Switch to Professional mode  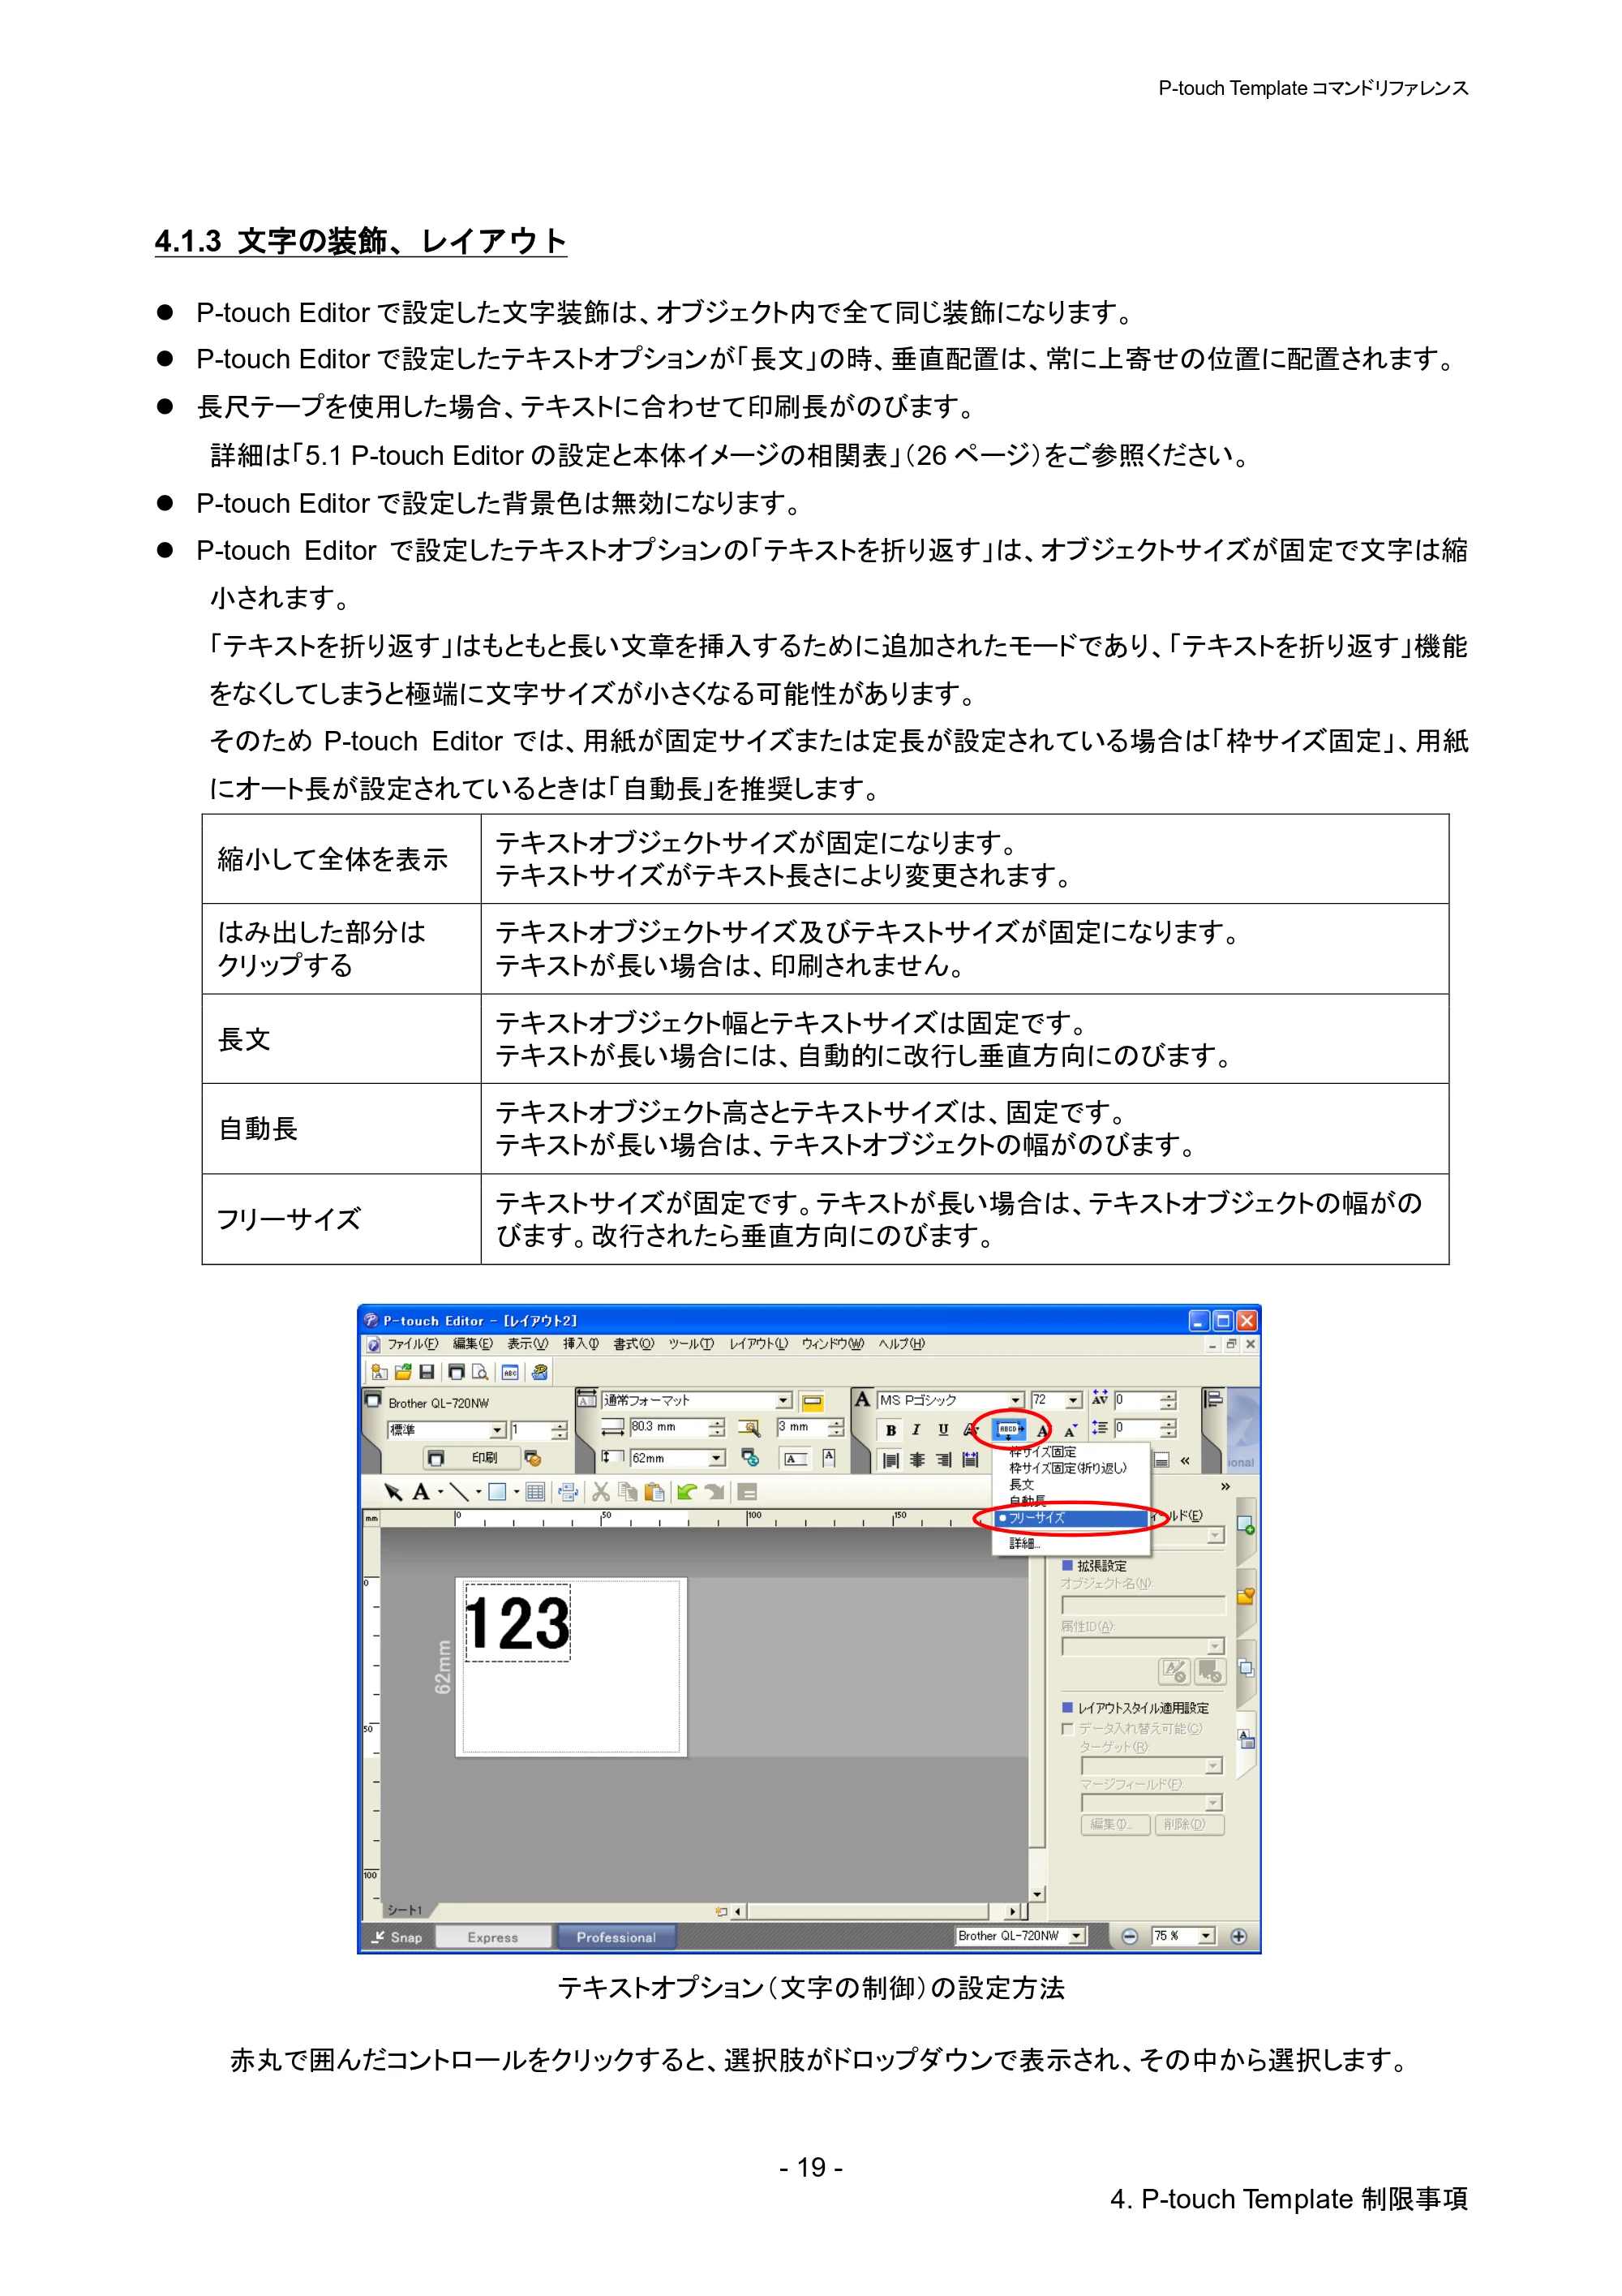click(x=616, y=1937)
